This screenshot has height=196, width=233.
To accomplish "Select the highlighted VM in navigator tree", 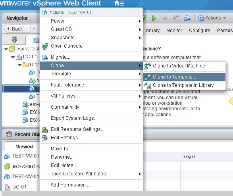I will coord(21,88).
